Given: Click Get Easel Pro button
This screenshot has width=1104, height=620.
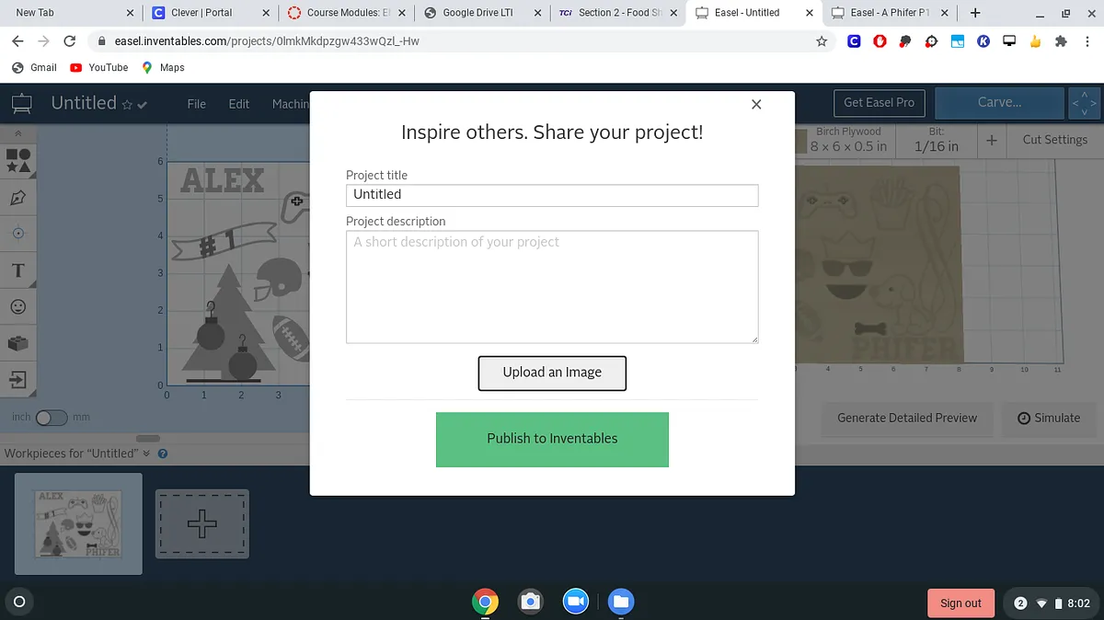Looking at the screenshot, I should tap(880, 103).
